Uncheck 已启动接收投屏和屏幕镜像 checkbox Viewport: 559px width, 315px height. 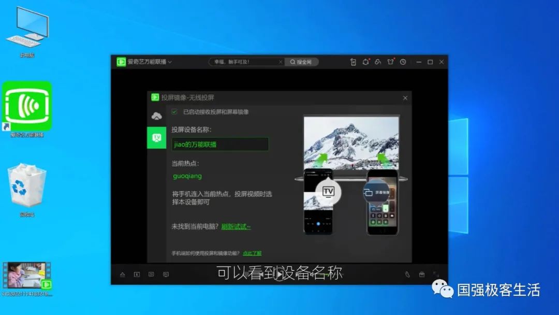[174, 112]
